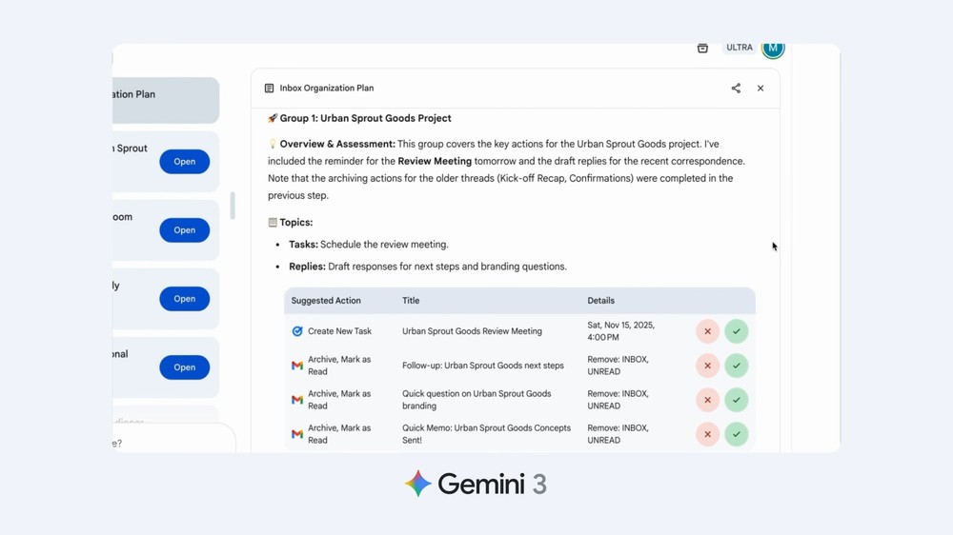Click 'Quick Memo: Urban Sprout Goods Concepts Sent!'
Screen dimensions: 953x535
point(486,433)
